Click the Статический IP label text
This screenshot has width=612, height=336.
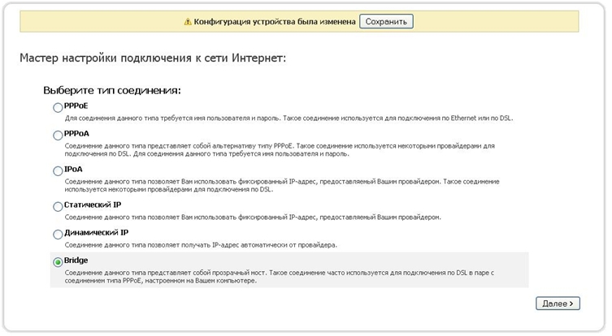(92, 205)
